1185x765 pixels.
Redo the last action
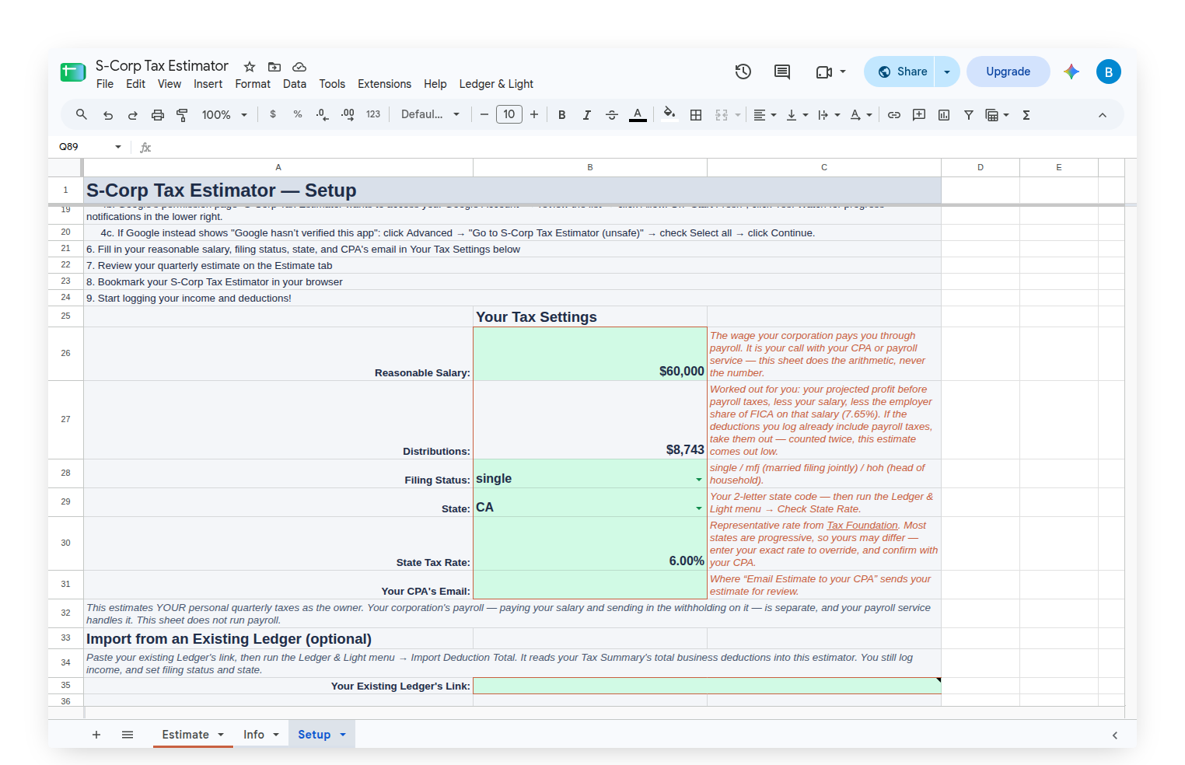[133, 115]
